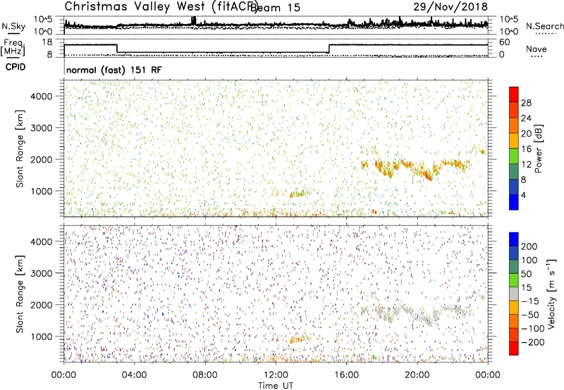Click the frequency step line in the Freq. panel

pos(276,49)
